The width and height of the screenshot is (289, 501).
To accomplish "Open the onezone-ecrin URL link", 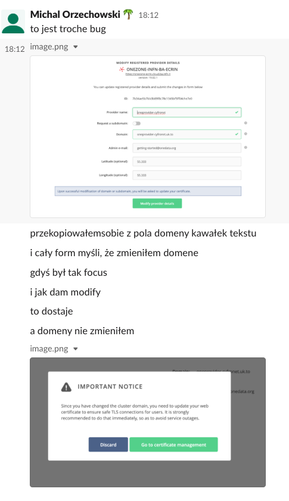I will 148,74.
